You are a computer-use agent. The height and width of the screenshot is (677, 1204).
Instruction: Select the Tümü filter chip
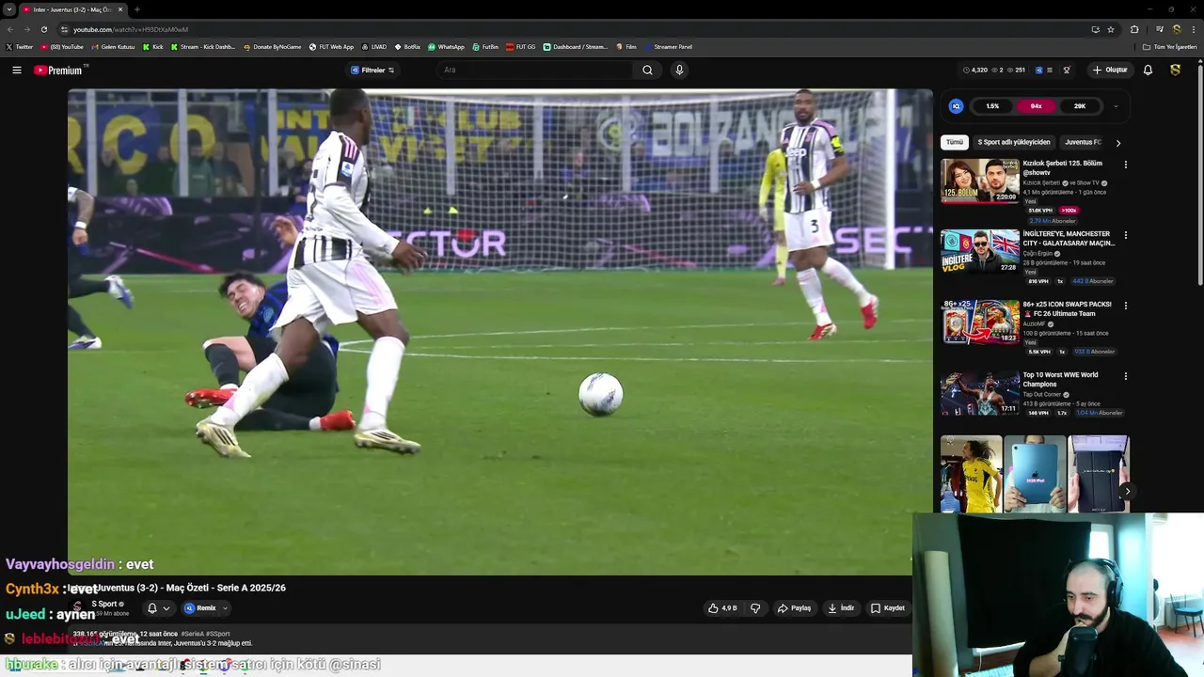tap(955, 142)
